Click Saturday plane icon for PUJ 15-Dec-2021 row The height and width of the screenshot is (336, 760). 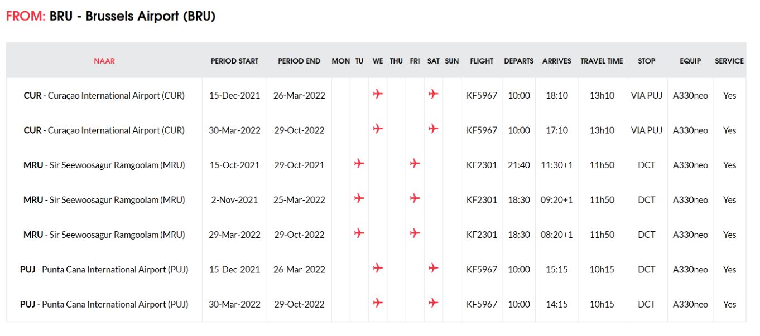tap(433, 269)
